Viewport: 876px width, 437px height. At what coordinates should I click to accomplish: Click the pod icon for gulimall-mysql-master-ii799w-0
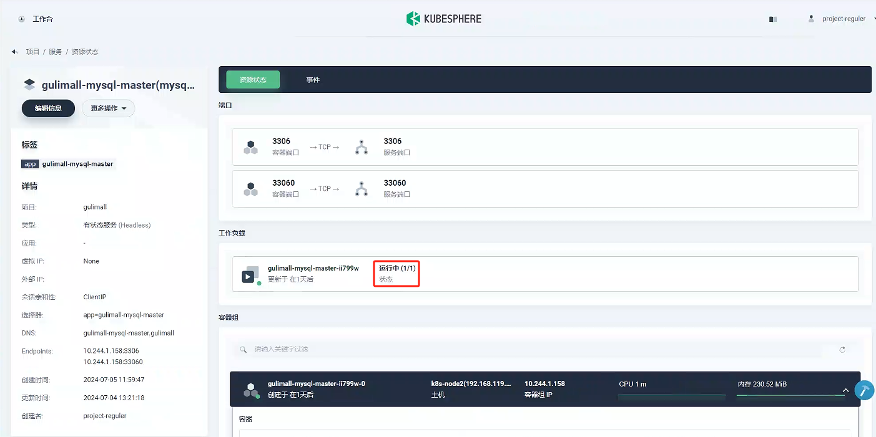point(251,390)
